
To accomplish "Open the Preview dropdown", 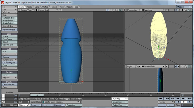I will coord(166,102).
